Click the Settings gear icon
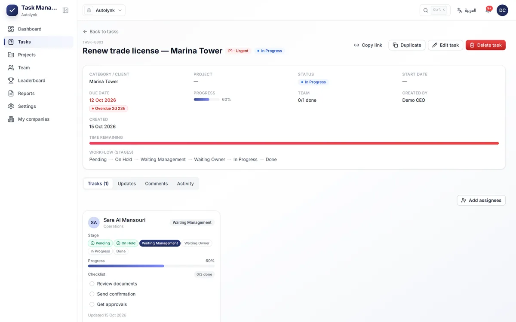Viewport: 516px width, 322px height. [x=11, y=106]
